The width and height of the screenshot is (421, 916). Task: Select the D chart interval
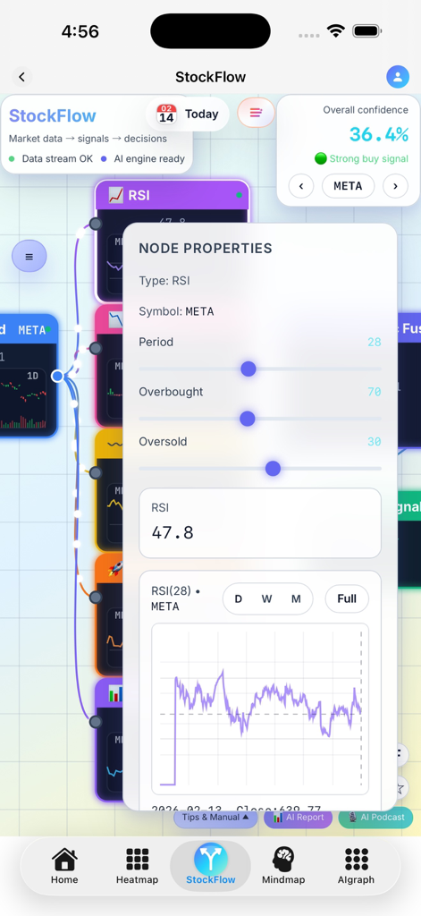pos(239,598)
